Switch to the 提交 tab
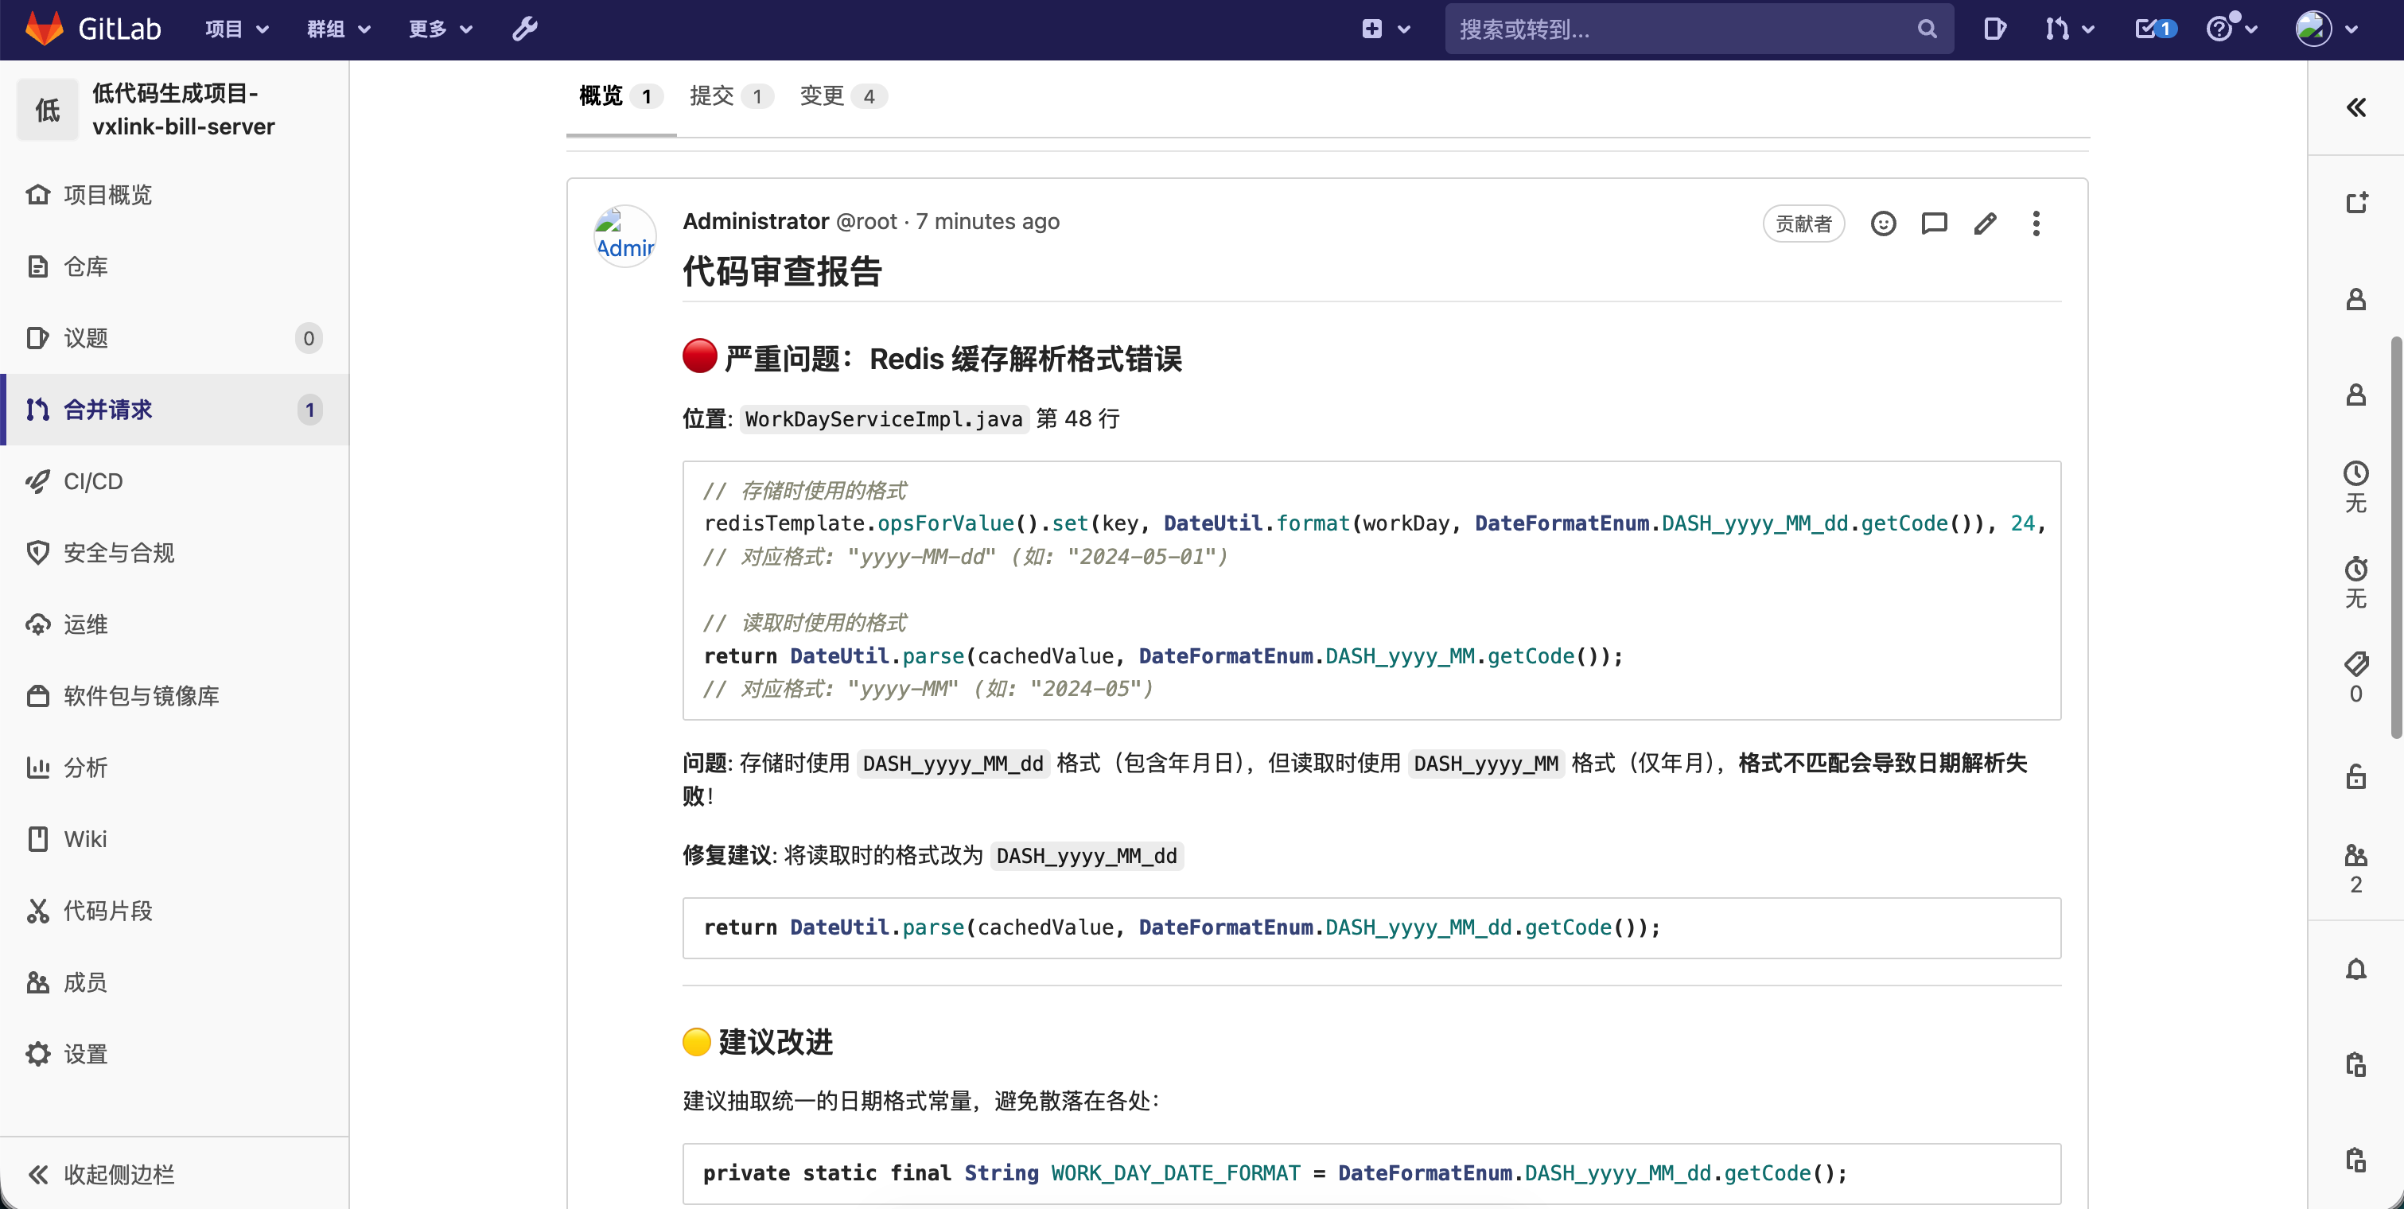Viewport: 2404px width, 1209px height. click(x=731, y=96)
